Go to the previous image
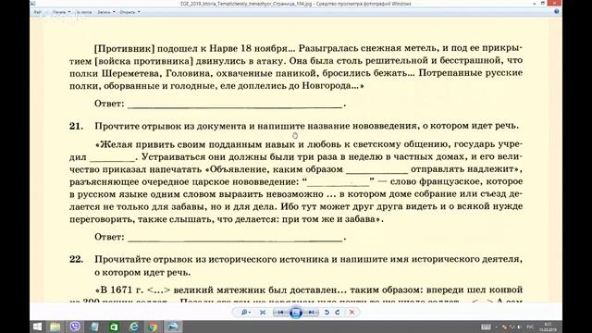Viewport: 592px width, 333px height. pos(280,313)
